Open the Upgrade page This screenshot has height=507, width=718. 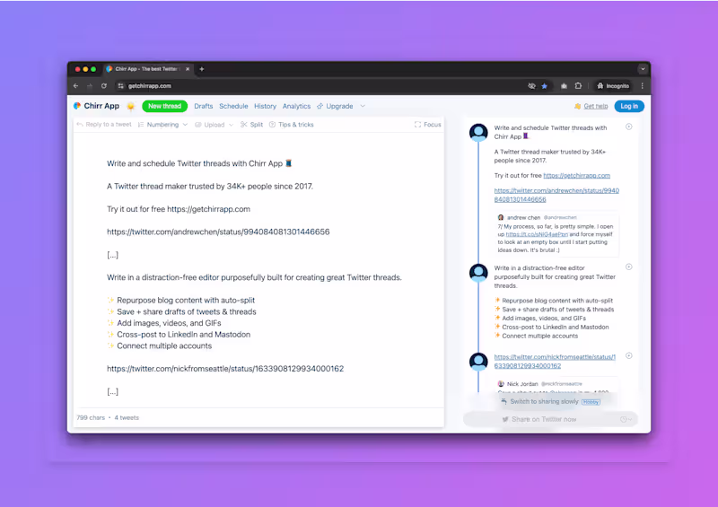click(335, 106)
